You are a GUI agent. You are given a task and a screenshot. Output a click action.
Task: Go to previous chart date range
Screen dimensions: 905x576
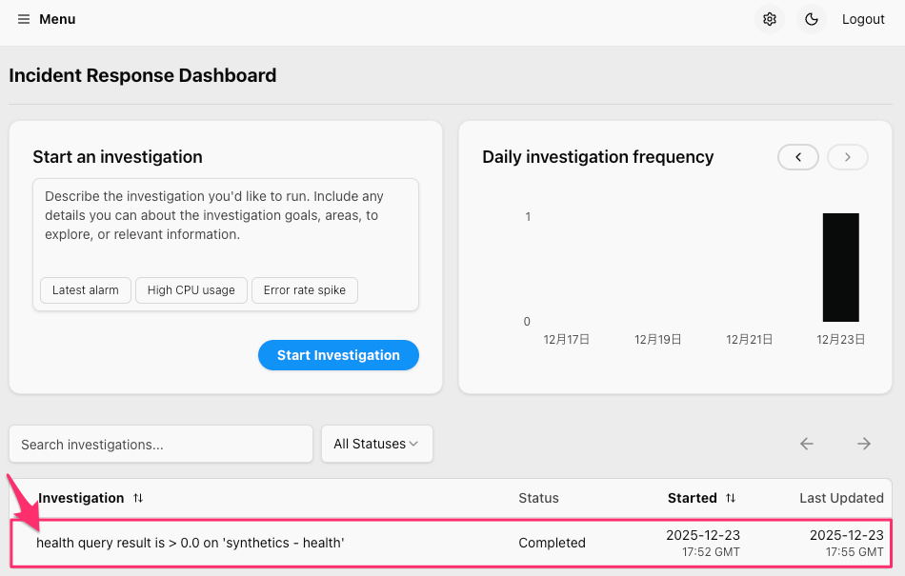pyautogui.click(x=798, y=157)
